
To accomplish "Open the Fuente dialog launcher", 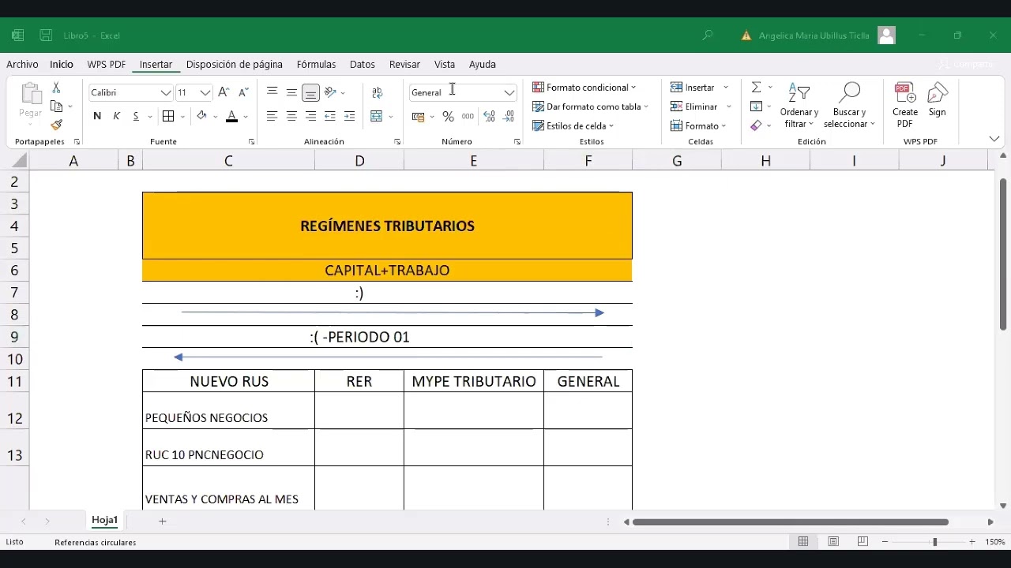I will click(x=251, y=142).
